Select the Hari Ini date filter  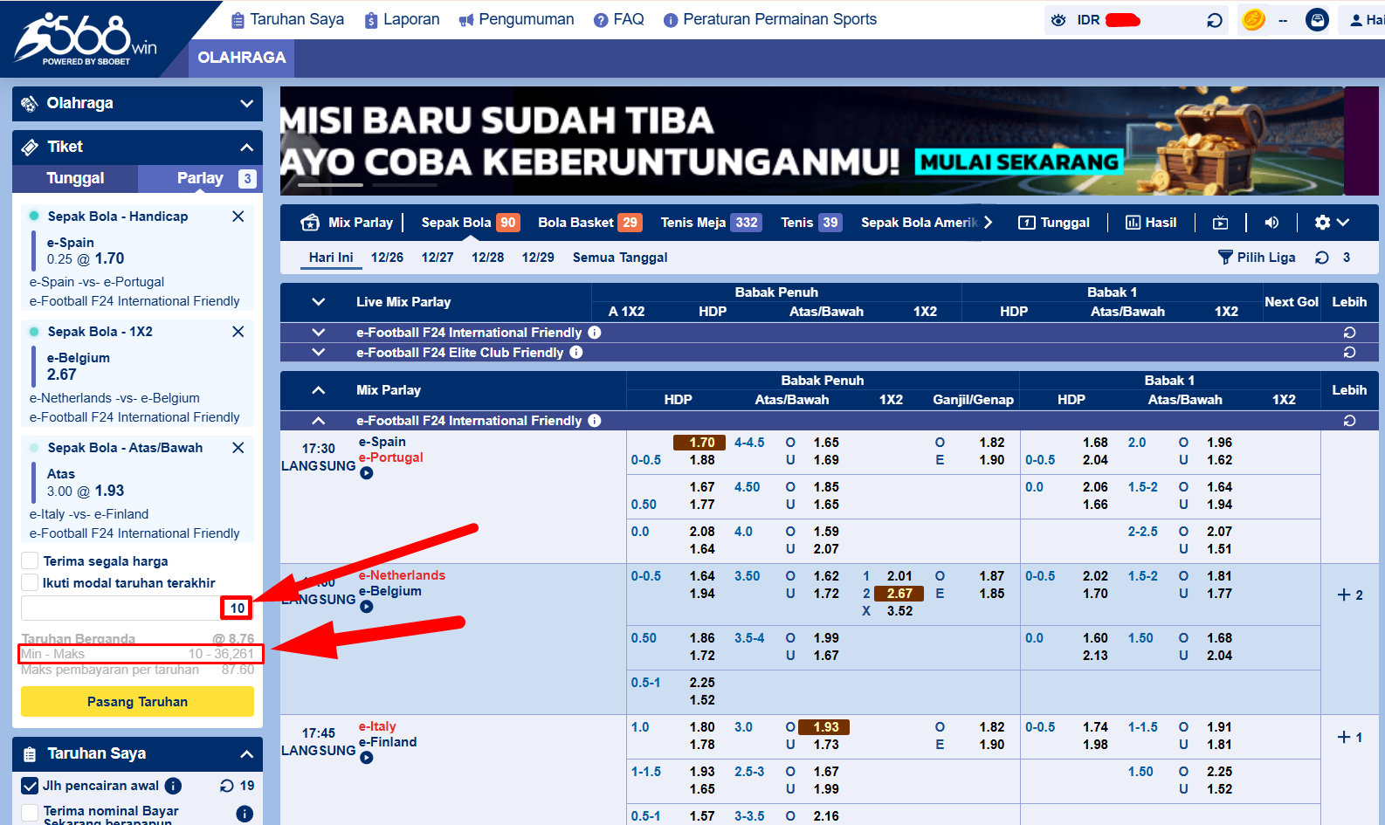pyautogui.click(x=331, y=258)
